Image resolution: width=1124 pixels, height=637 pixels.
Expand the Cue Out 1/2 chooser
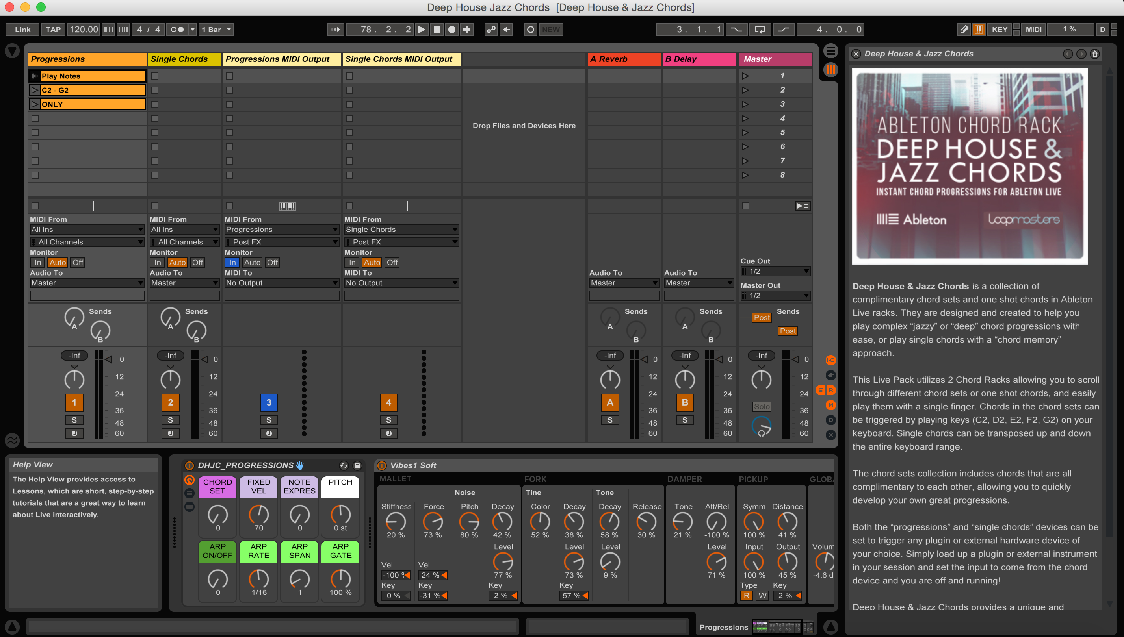[x=775, y=271]
